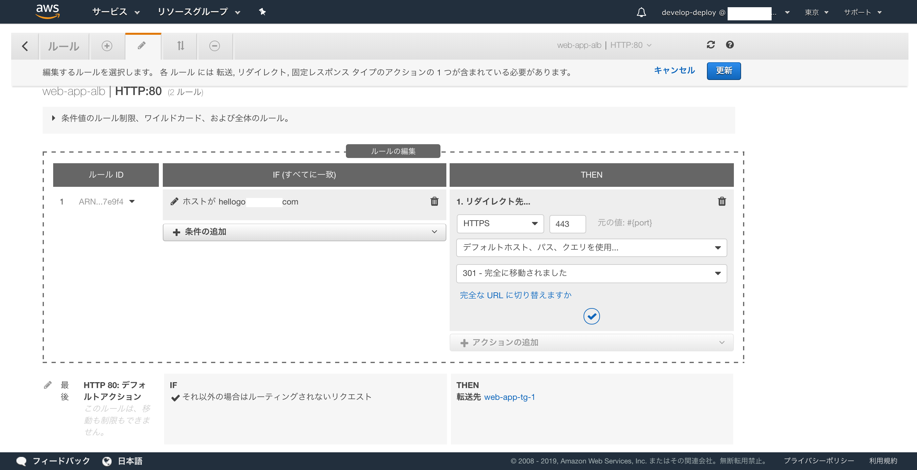Open the HTTPS protocol dropdown
Screen dimensions: 917x470
[500, 224]
